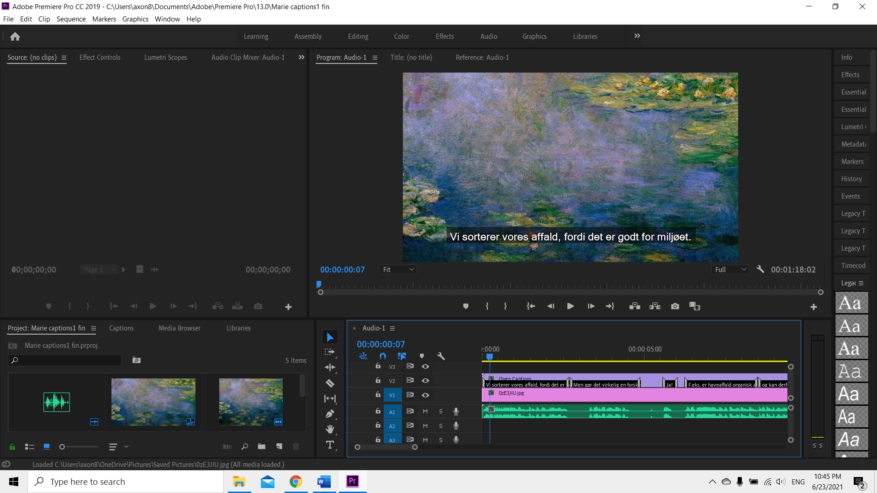Open the timeline display settings wrench

441,356
